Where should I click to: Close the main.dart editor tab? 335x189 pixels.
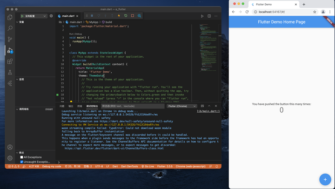tap(77, 16)
